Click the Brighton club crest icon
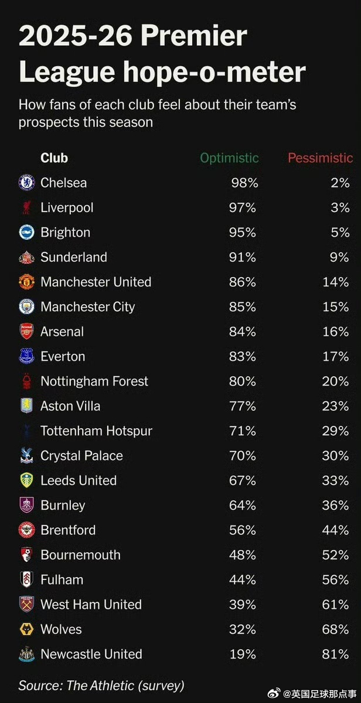The height and width of the screenshot is (703, 361). point(27,233)
